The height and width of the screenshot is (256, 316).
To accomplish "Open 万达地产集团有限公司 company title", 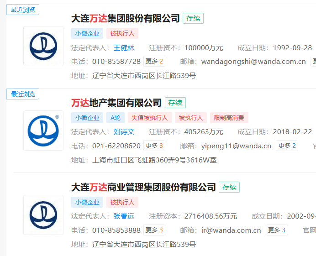I will click(116, 103).
